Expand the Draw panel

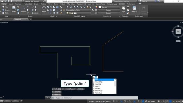coord(31,16)
